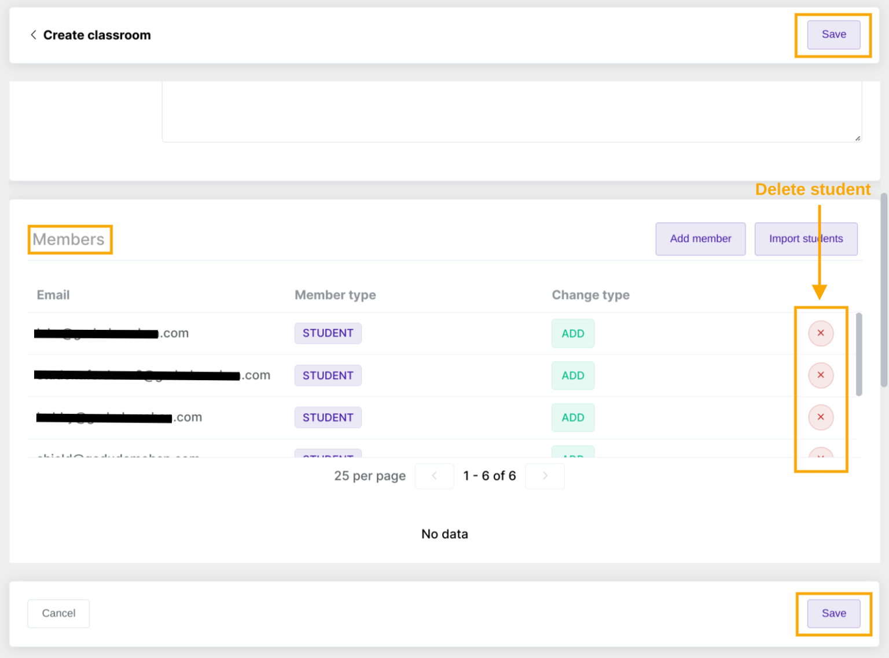Delete the first student using its red X
889x658 pixels.
coord(820,333)
